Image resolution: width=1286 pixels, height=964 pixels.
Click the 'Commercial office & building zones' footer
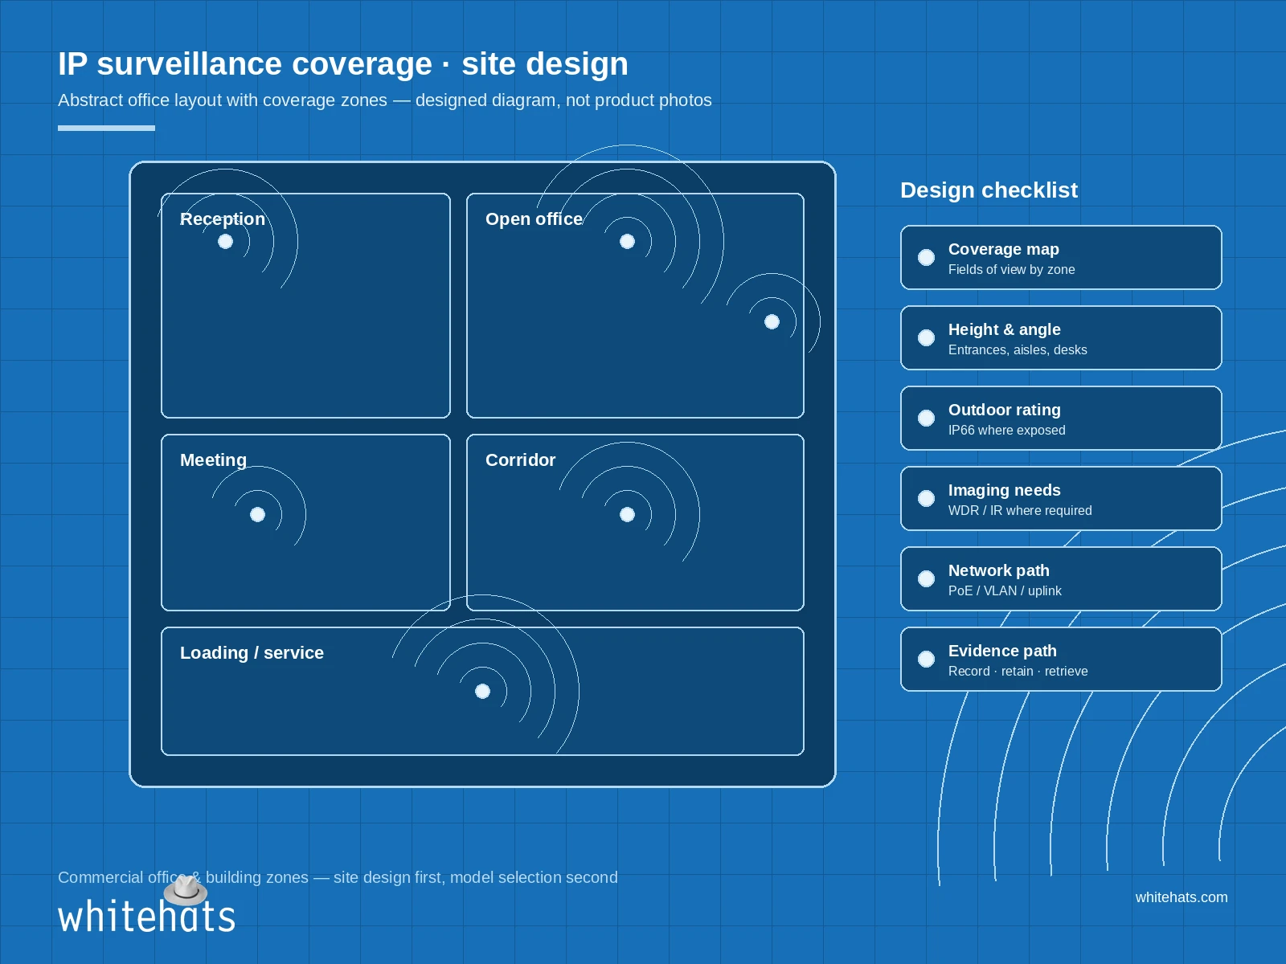pyautogui.click(x=338, y=877)
